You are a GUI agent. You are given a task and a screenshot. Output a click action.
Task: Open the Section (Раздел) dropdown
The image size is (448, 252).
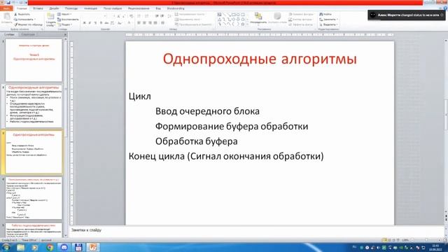tap(65, 24)
